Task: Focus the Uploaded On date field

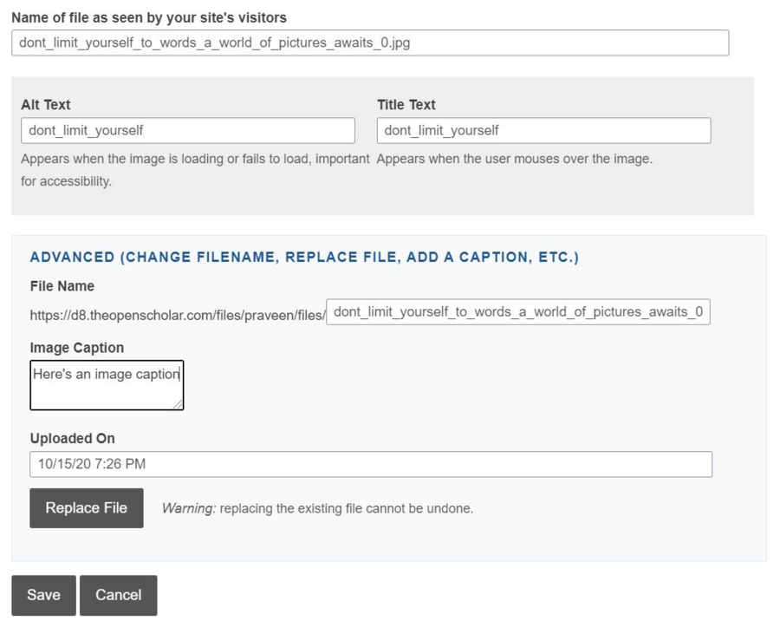Action: pos(371,464)
